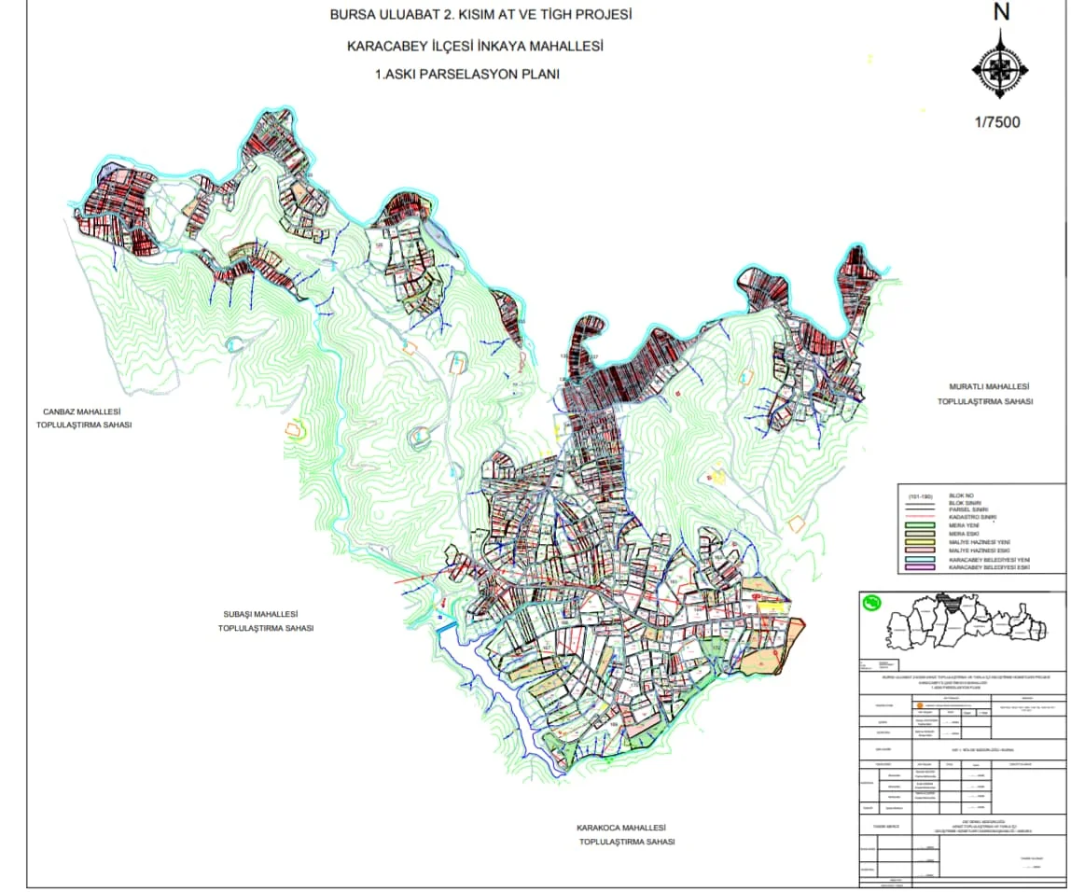This screenshot has height=892, width=1085.
Task: Select the Mera Yeni green legend swatch
Action: click(x=920, y=524)
